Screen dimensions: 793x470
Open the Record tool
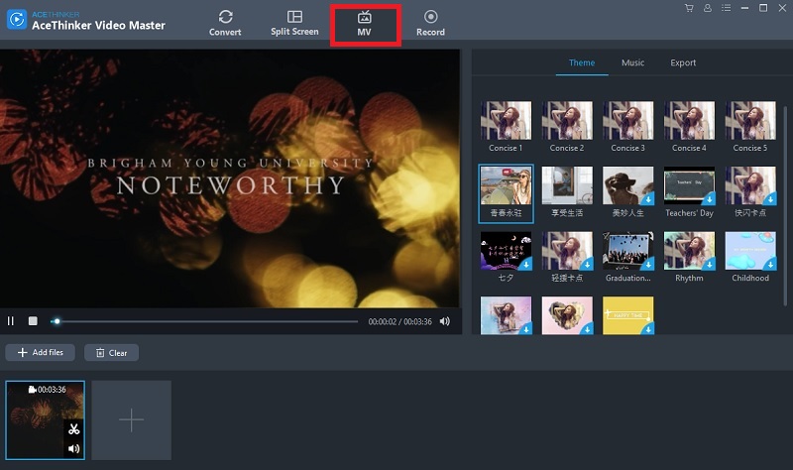tap(430, 23)
